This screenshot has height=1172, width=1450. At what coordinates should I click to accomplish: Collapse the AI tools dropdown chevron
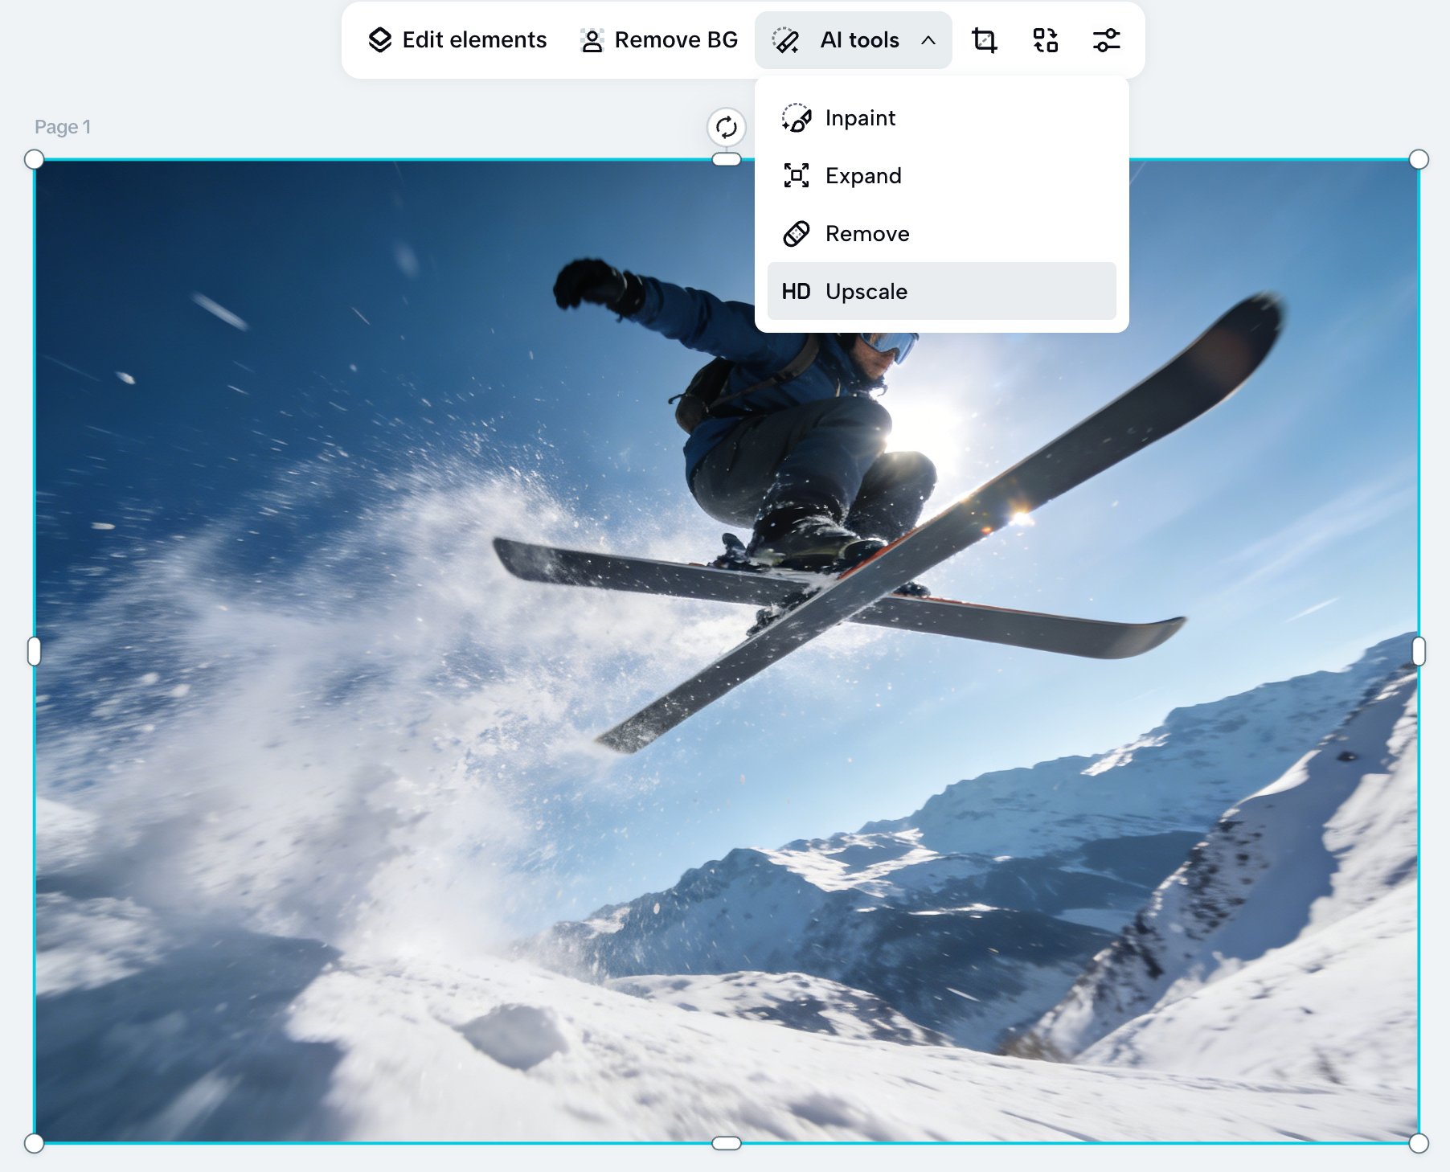pos(928,41)
